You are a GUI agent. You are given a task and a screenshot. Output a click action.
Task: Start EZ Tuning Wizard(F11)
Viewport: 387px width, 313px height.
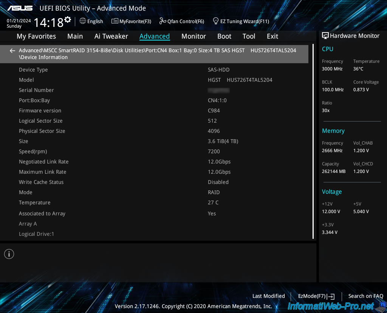tap(245, 21)
